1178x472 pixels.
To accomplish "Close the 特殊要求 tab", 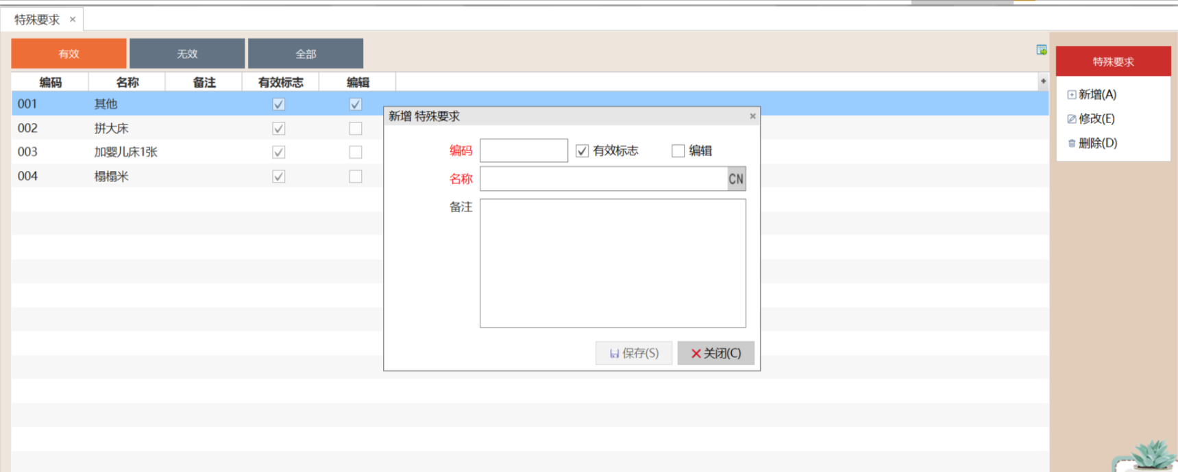I will pos(73,19).
